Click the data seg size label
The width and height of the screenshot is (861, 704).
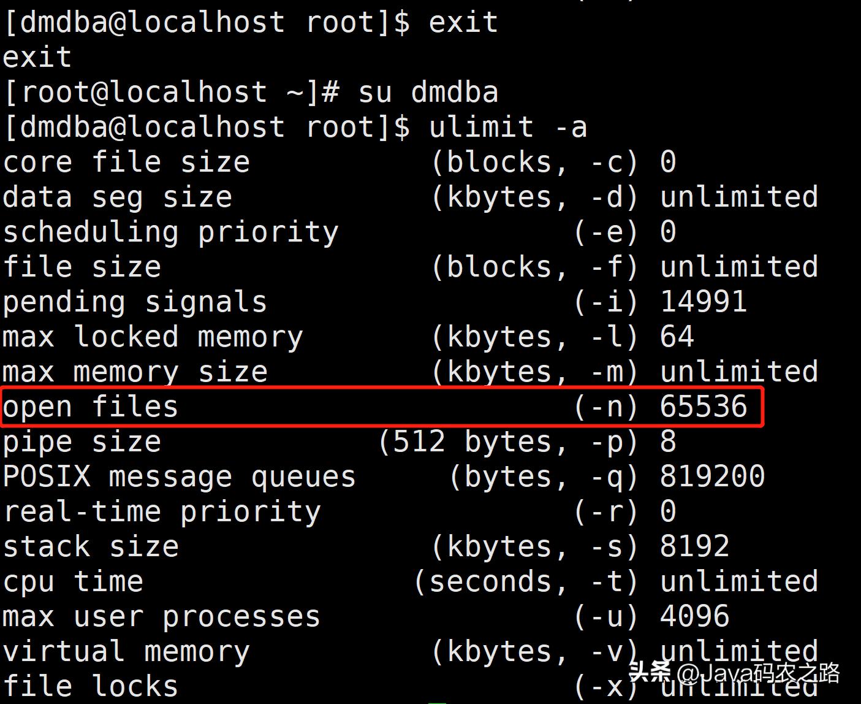click(118, 197)
